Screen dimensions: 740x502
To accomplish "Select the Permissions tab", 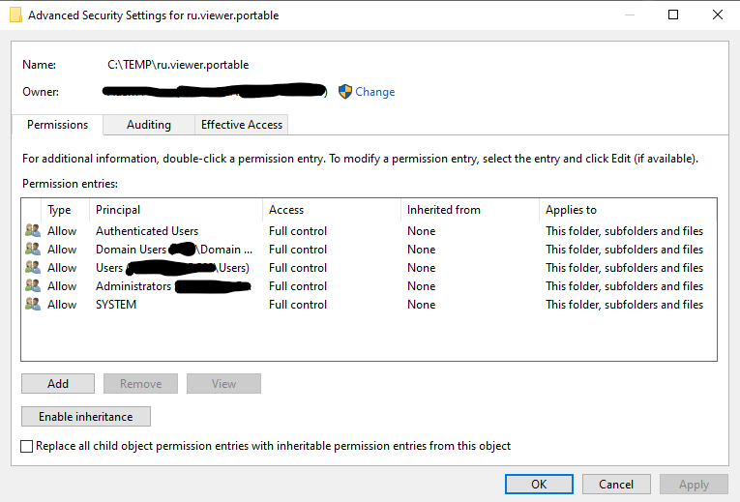I will [57, 125].
